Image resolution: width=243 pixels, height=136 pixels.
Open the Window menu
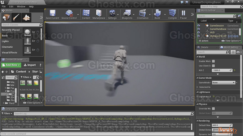pyautogui.click(x=21, y=7)
